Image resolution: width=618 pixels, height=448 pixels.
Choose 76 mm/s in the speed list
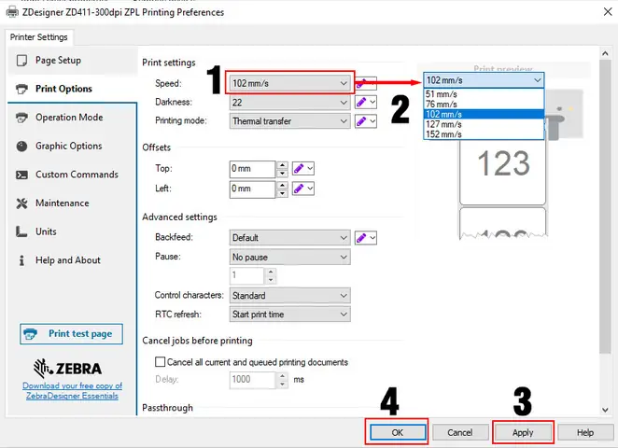484,104
